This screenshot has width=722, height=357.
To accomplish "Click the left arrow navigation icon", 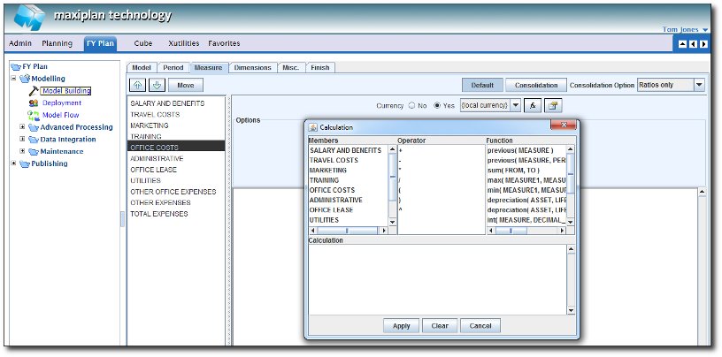I will click(693, 43).
